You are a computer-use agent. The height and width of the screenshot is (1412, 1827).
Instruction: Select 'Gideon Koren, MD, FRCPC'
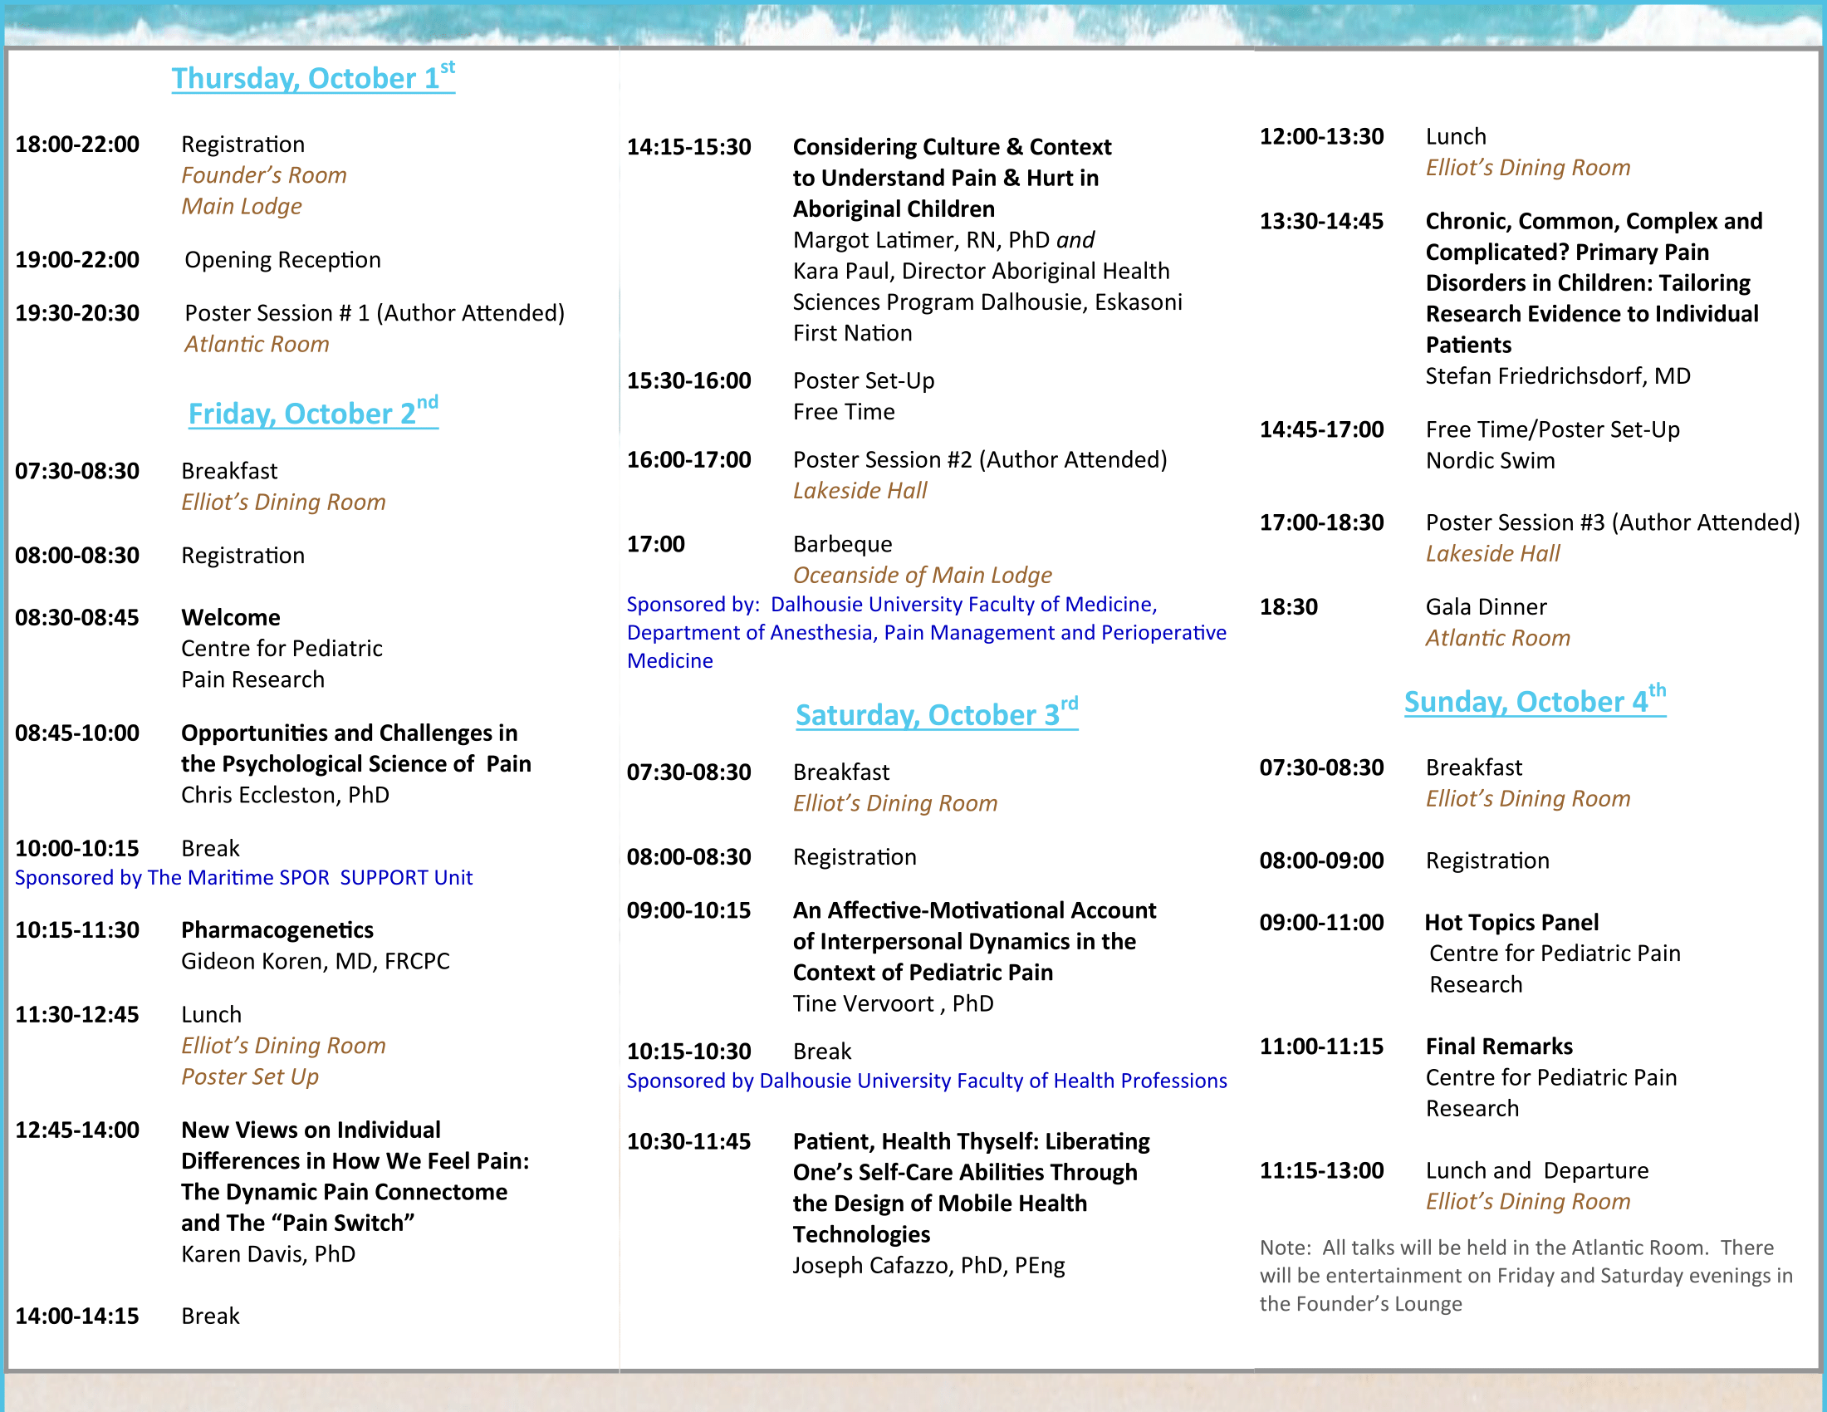[316, 961]
